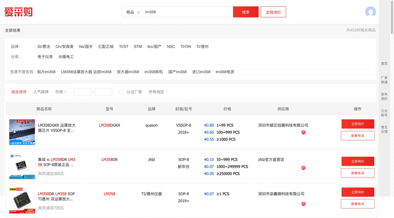This screenshot has width=394, height=218.
Task: Open supplier zfdz官方直营店
Action: point(271,160)
